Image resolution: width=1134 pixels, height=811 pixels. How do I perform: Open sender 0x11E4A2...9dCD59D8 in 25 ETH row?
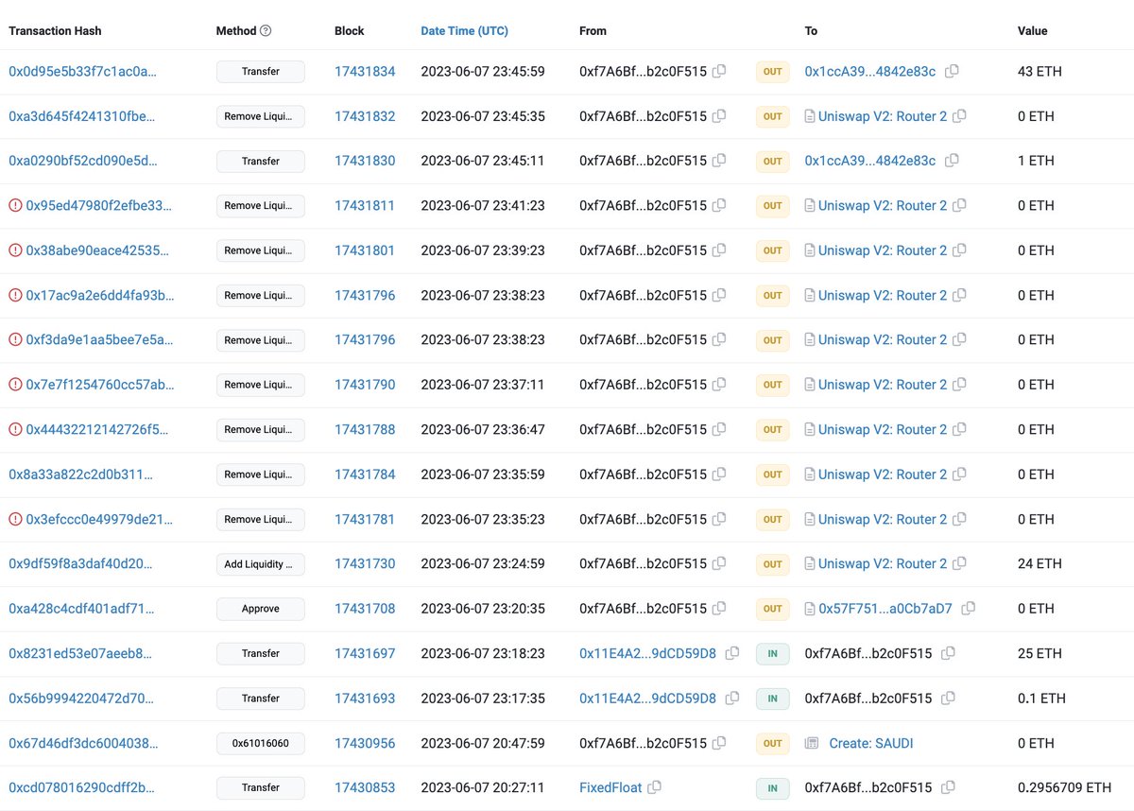(x=648, y=653)
